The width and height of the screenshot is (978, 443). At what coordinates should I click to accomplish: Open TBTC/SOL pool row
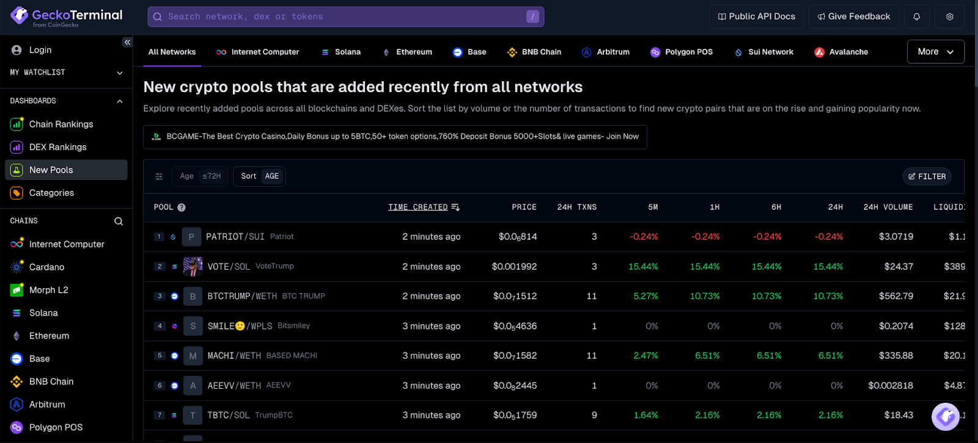pos(554,415)
